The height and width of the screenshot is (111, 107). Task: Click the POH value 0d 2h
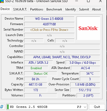36,79
